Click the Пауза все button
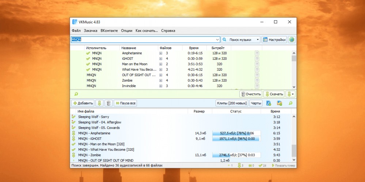 coord(125,103)
